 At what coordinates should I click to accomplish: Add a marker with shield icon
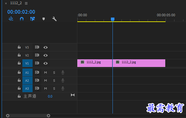(x=43, y=19)
